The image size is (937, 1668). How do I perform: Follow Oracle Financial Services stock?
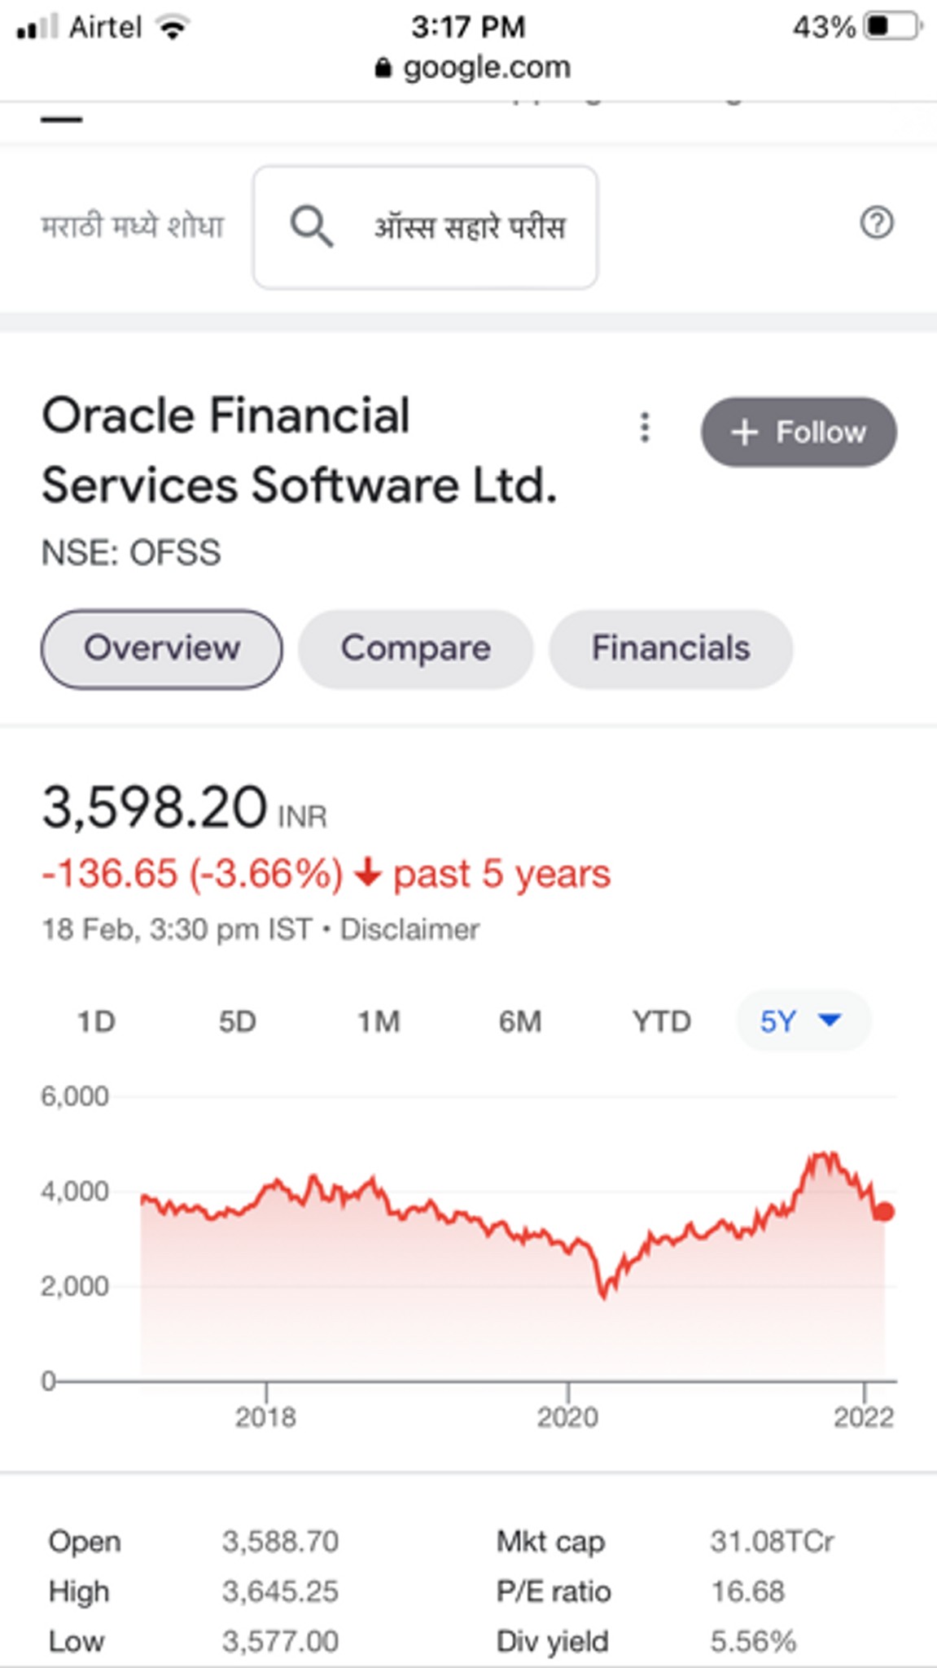799,432
